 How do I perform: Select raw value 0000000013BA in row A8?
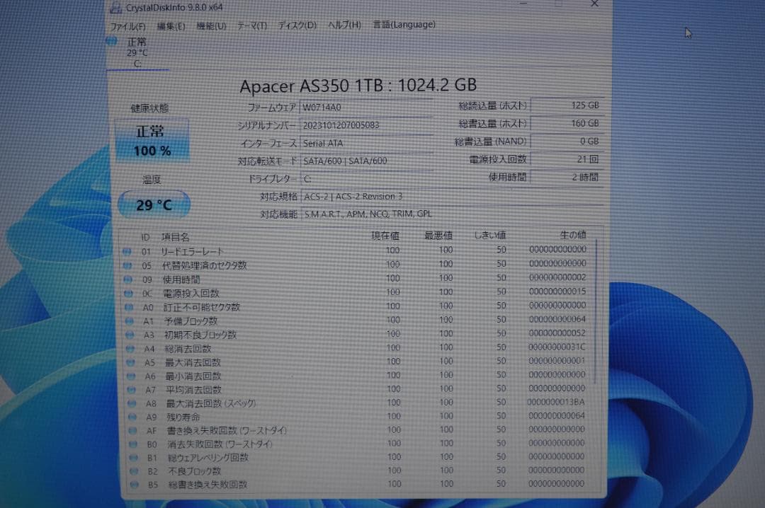pyautogui.click(x=556, y=402)
